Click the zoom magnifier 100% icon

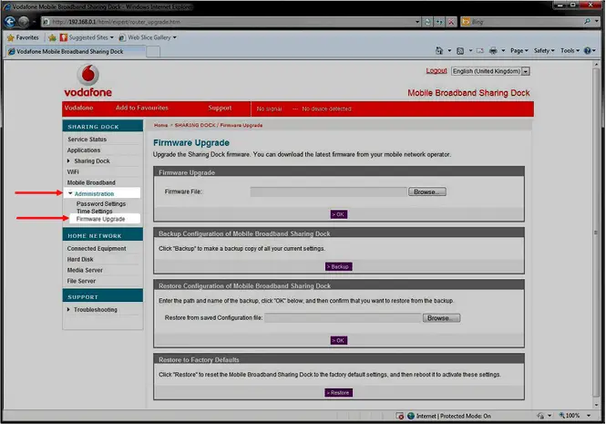[x=562, y=416]
